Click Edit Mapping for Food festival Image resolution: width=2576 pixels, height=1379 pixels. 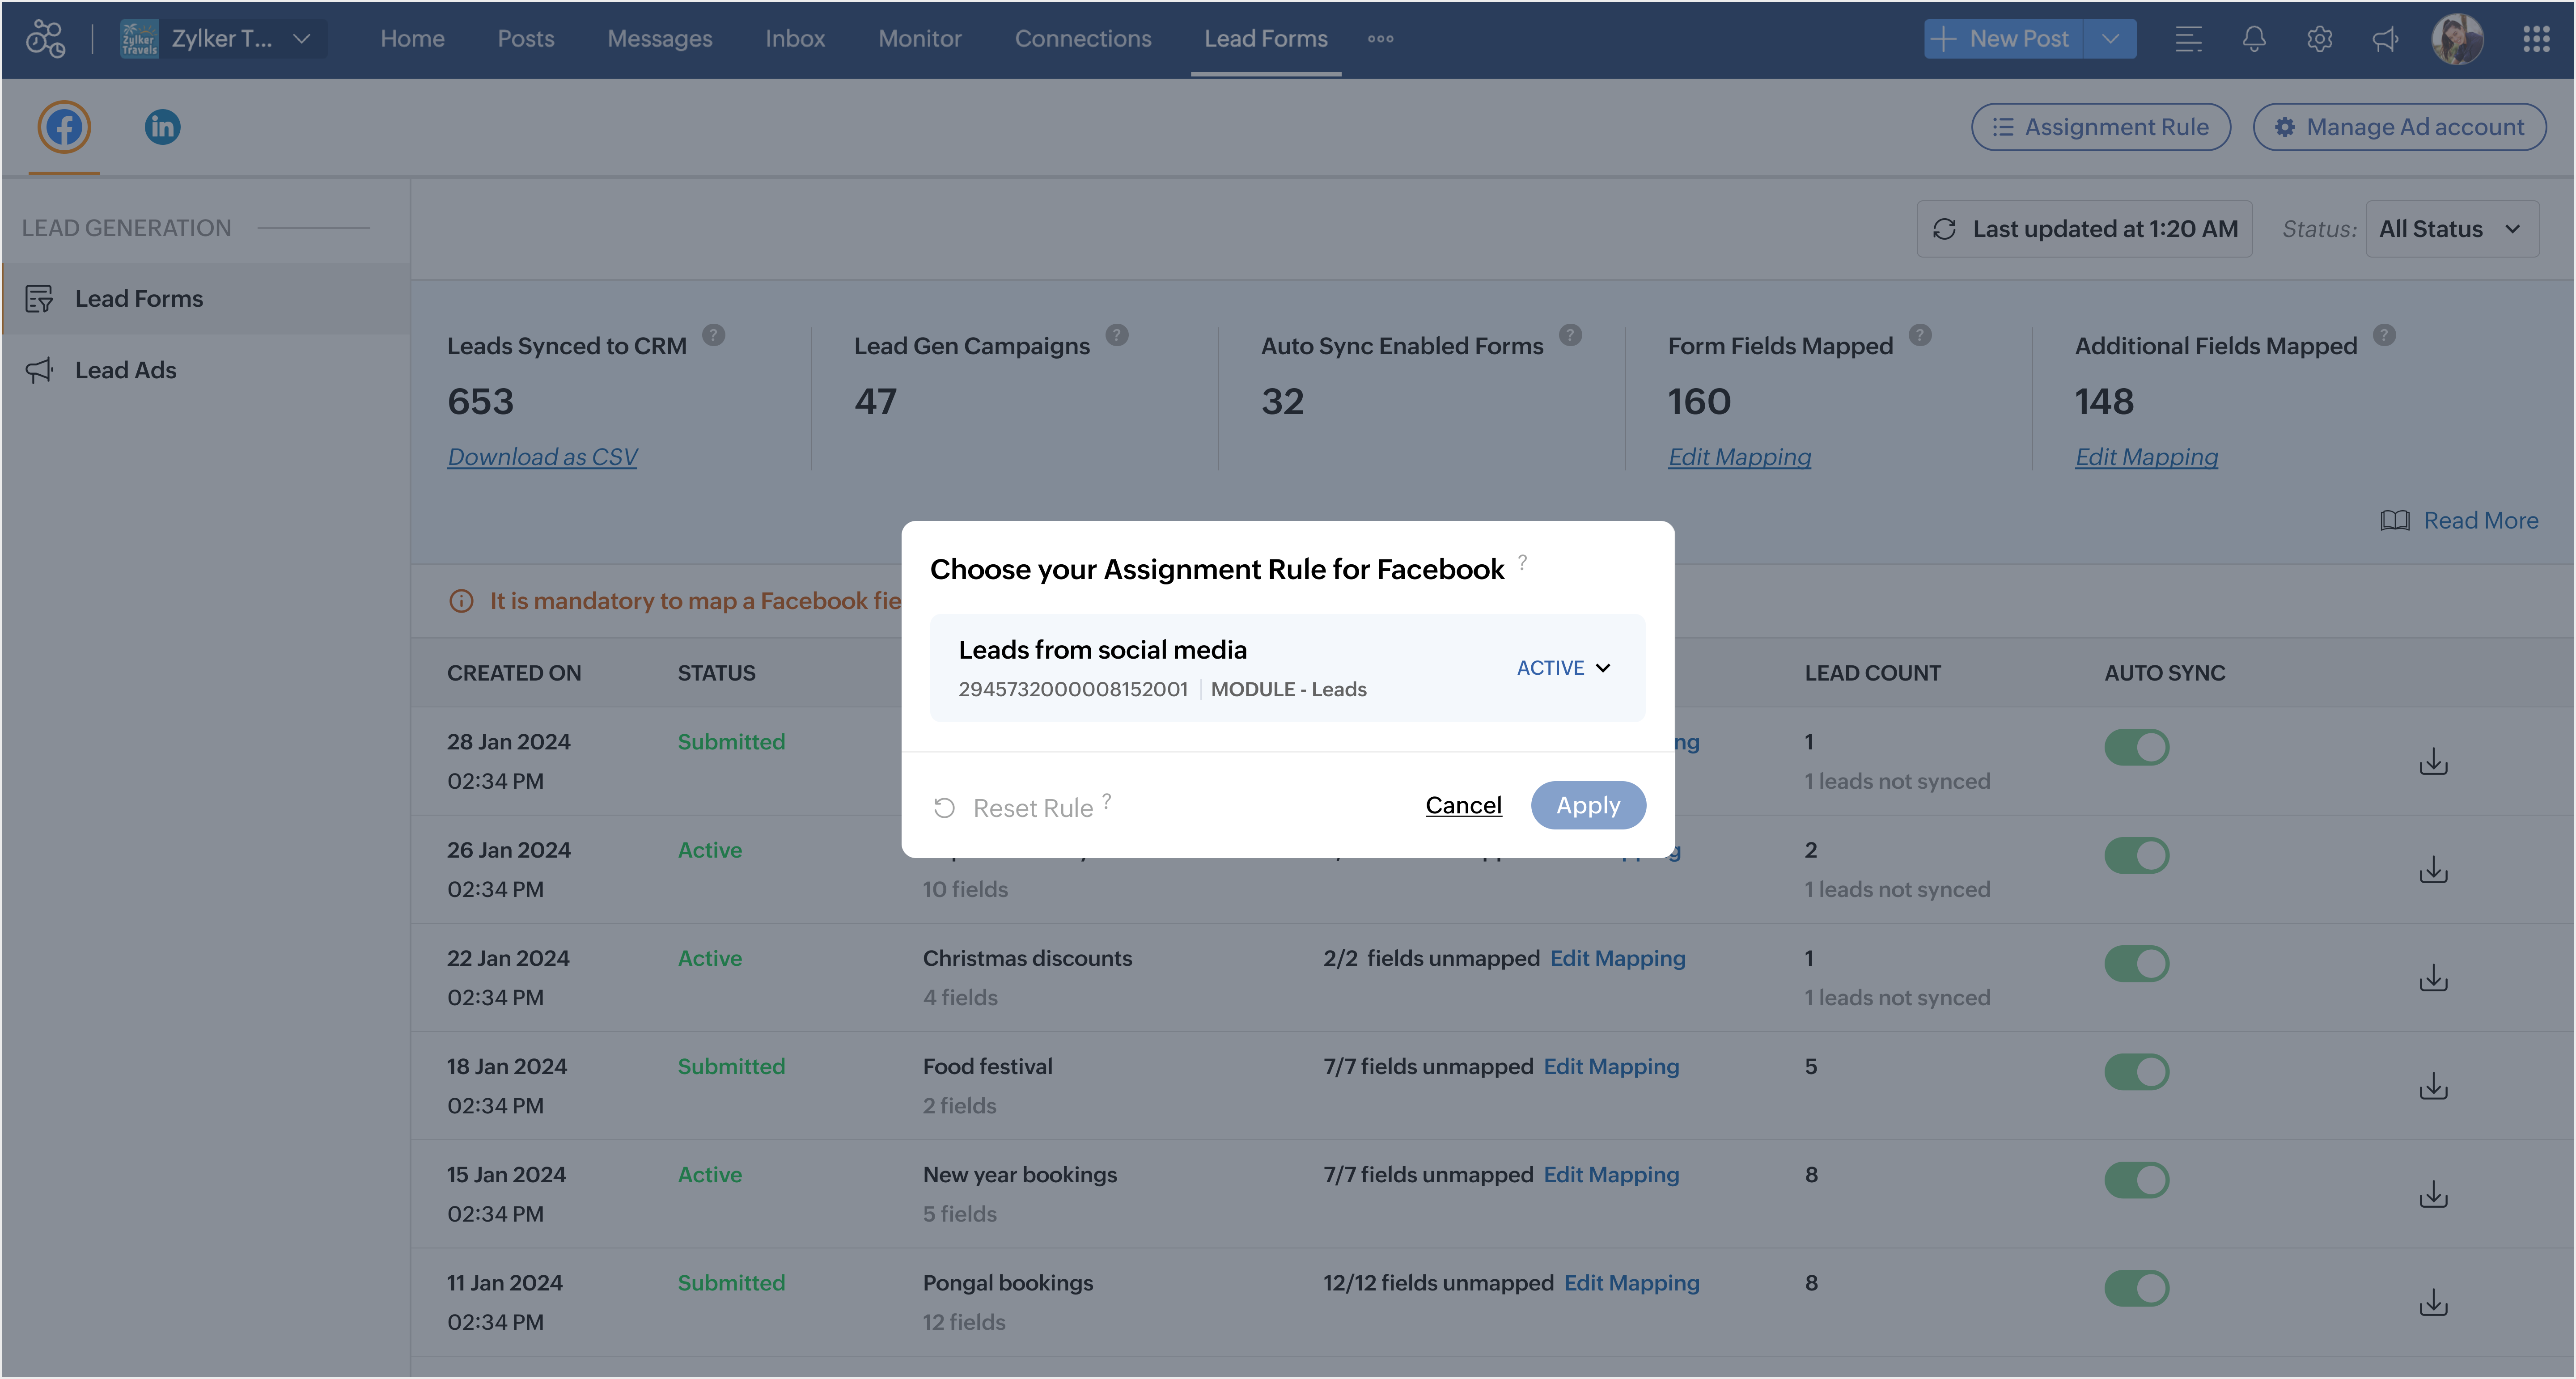1611,1066
